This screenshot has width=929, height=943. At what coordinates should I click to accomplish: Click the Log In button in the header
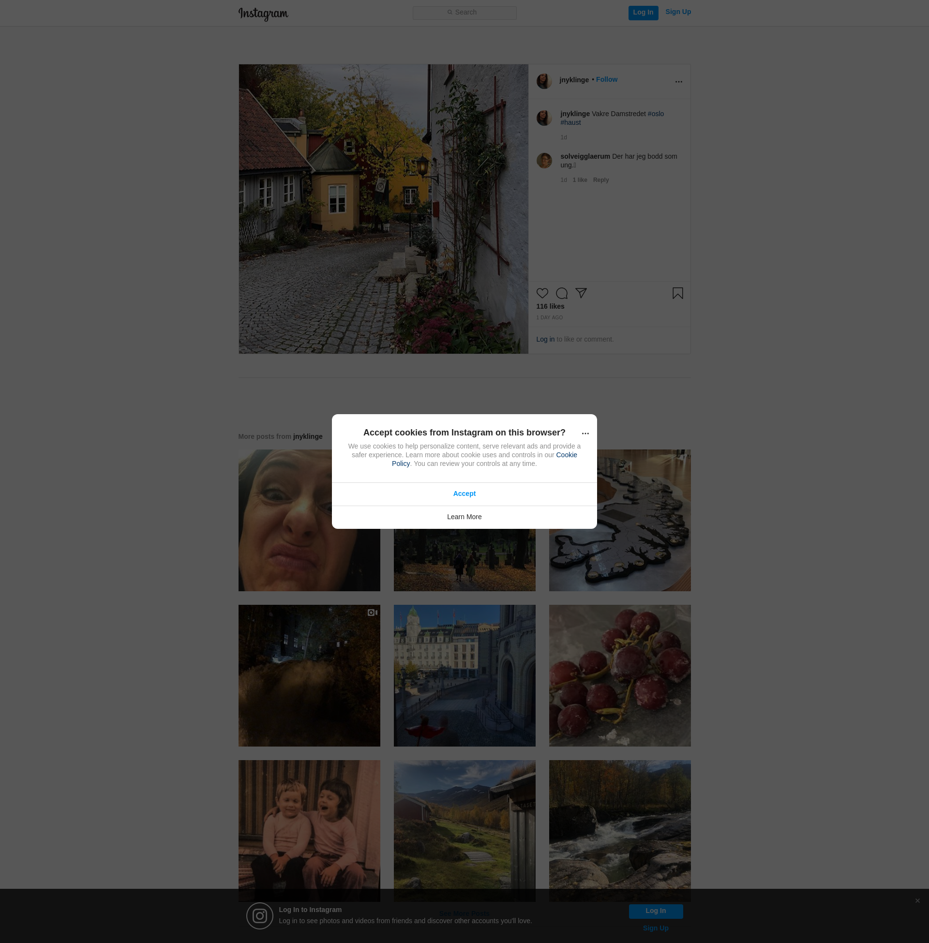643,13
